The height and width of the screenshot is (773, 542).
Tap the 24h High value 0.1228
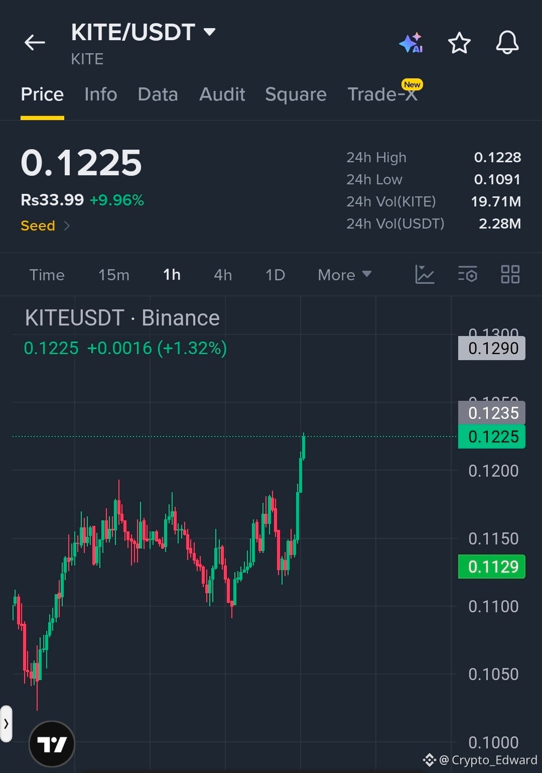497,157
